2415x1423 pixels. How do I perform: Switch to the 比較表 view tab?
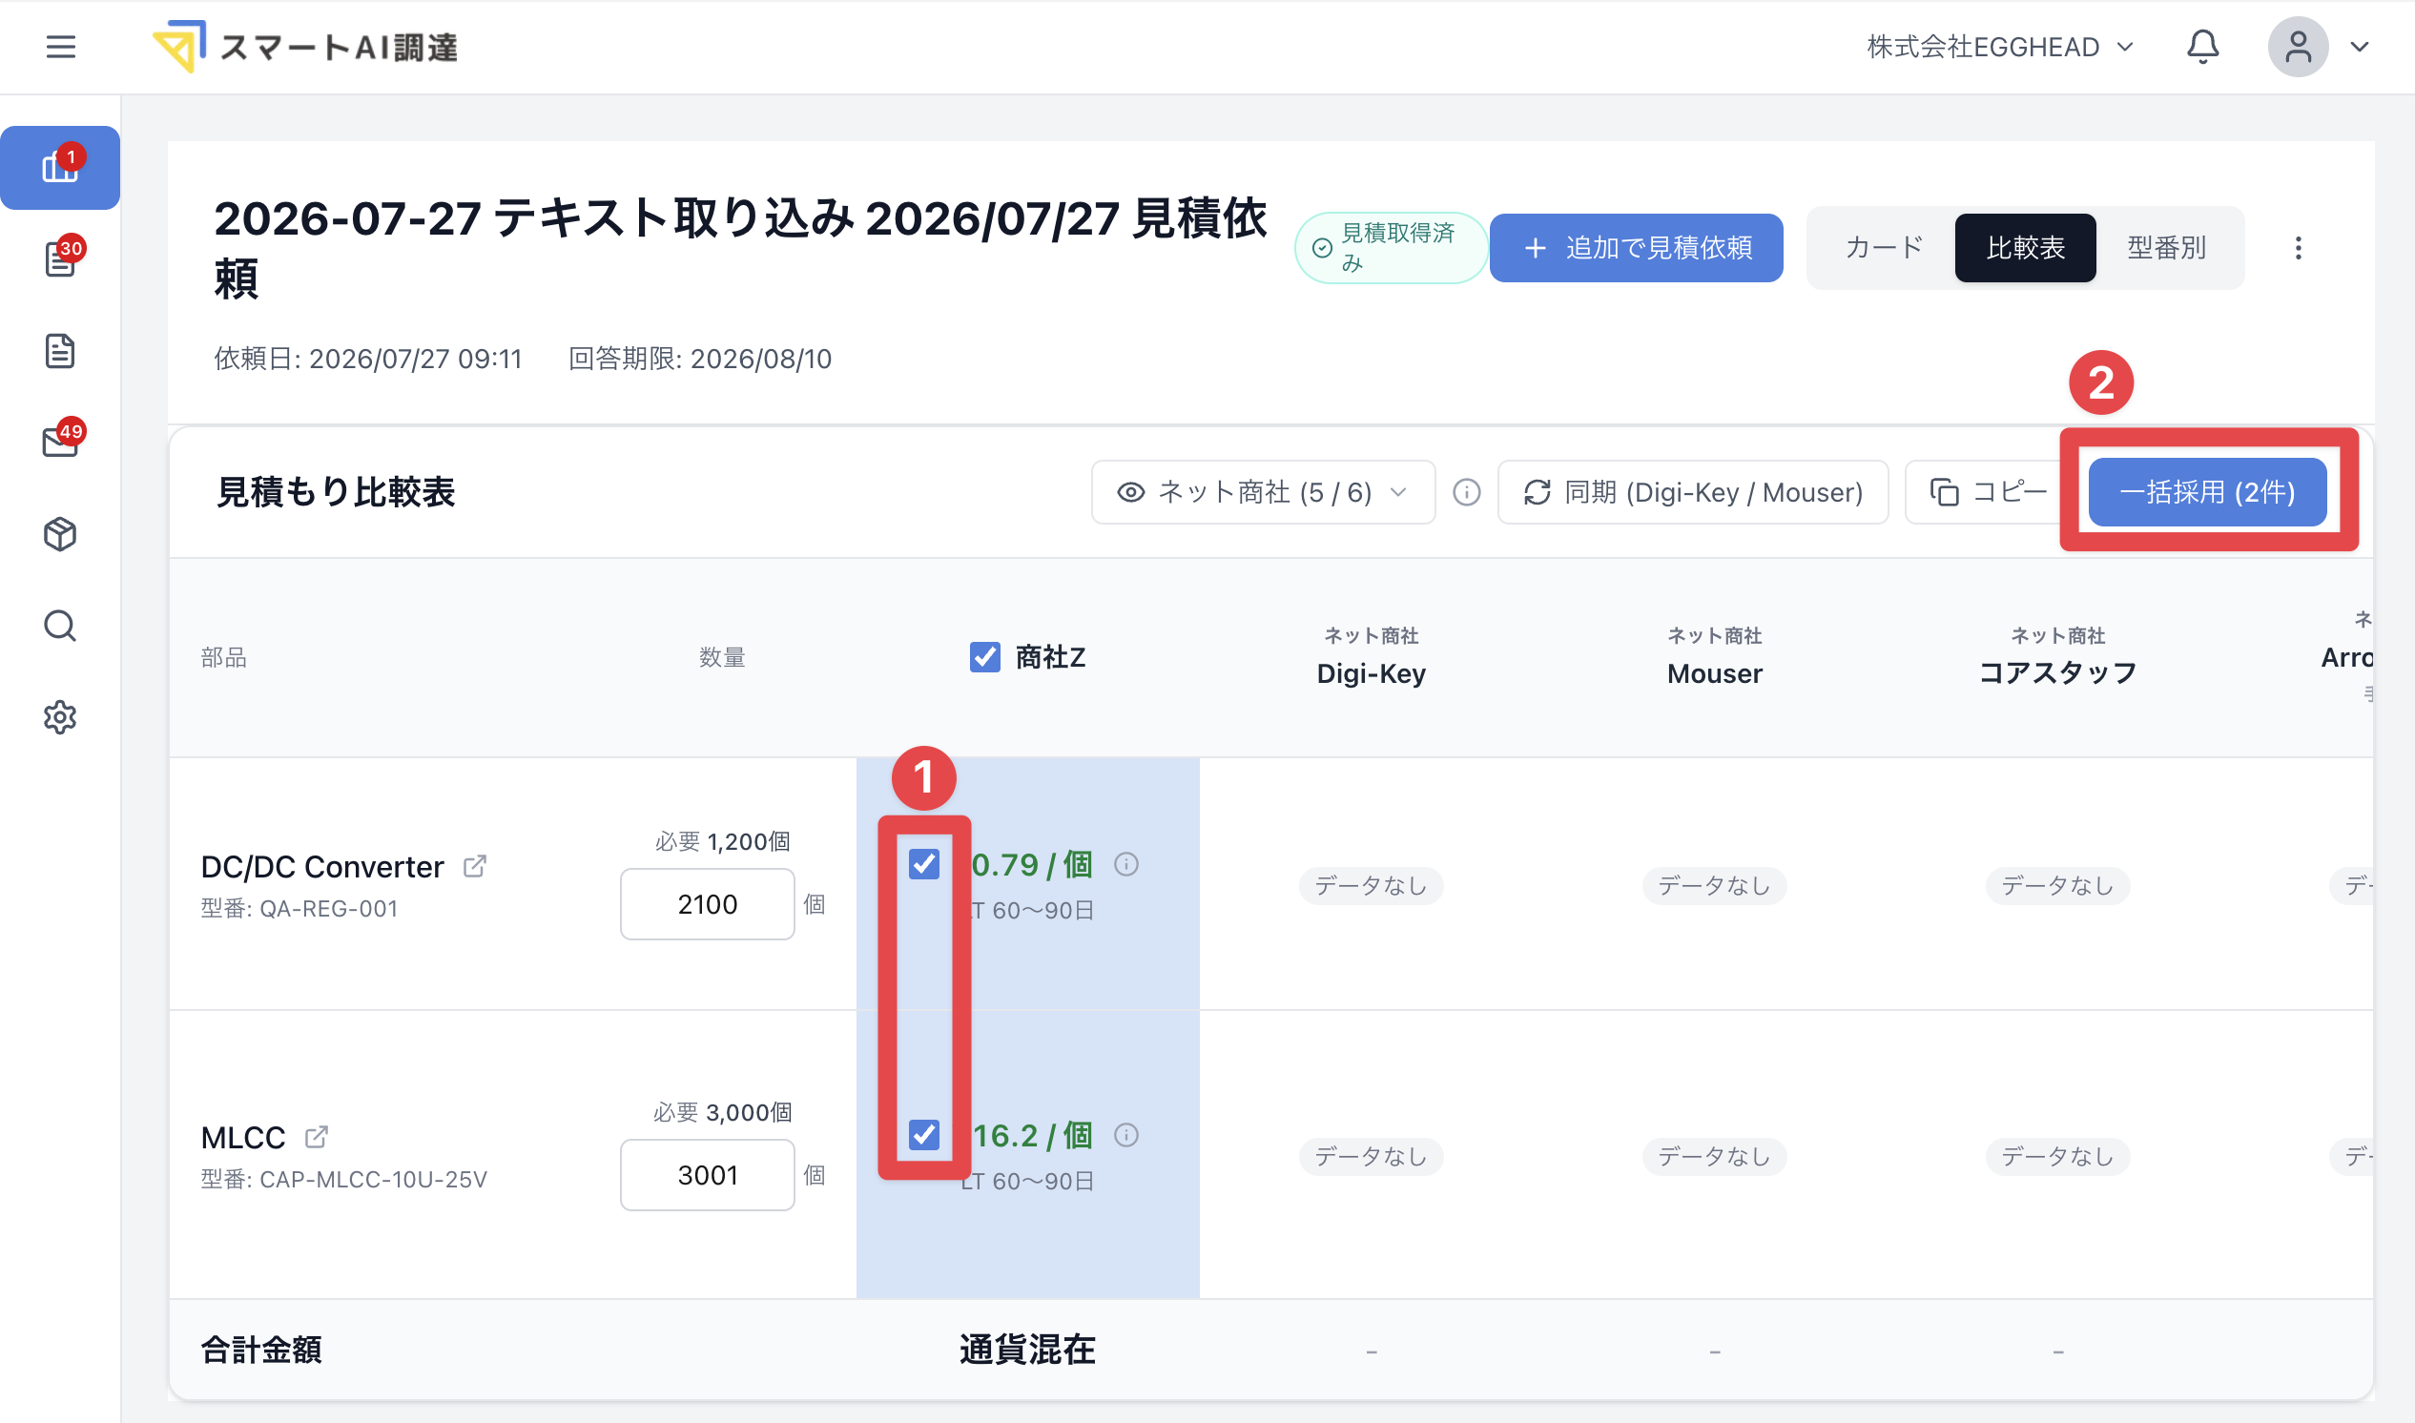(x=2025, y=248)
